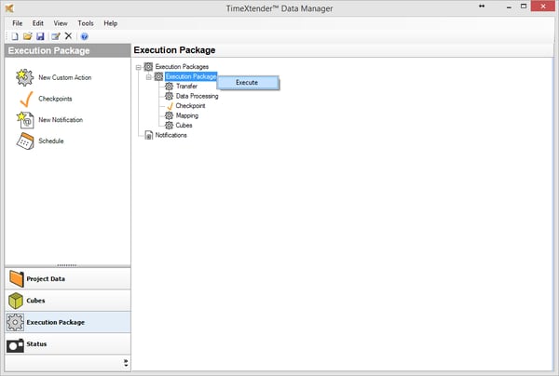Click the Execution Package gear icon in navigation
The image size is (559, 376).
pyautogui.click(x=15, y=322)
